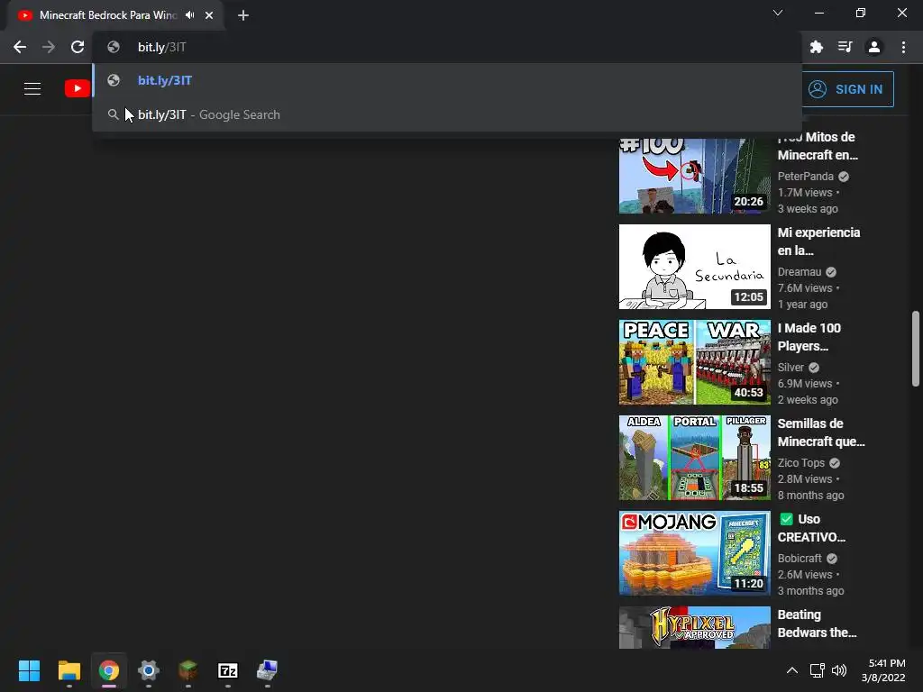Open 'Uso CREATIVO...' video title
Image resolution: width=923 pixels, height=692 pixels.
812,528
